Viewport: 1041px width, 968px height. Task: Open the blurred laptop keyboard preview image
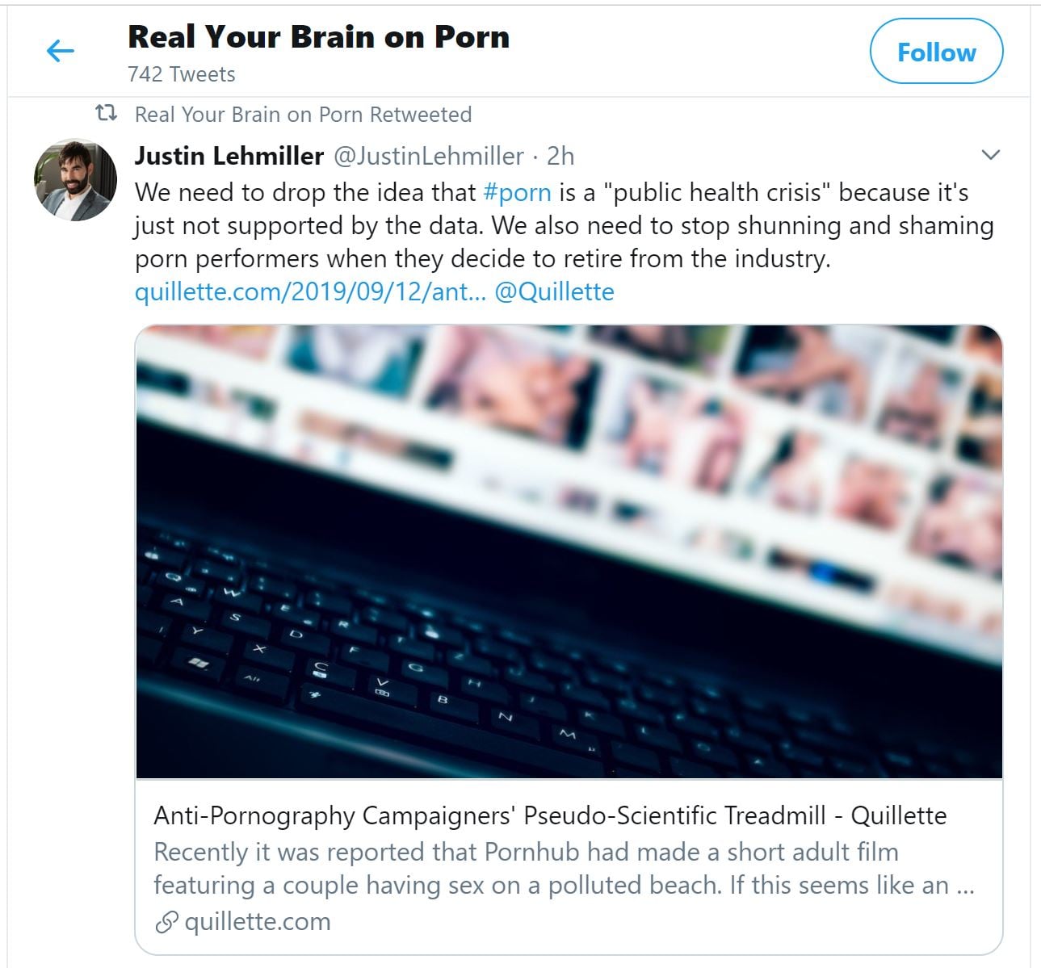569,551
